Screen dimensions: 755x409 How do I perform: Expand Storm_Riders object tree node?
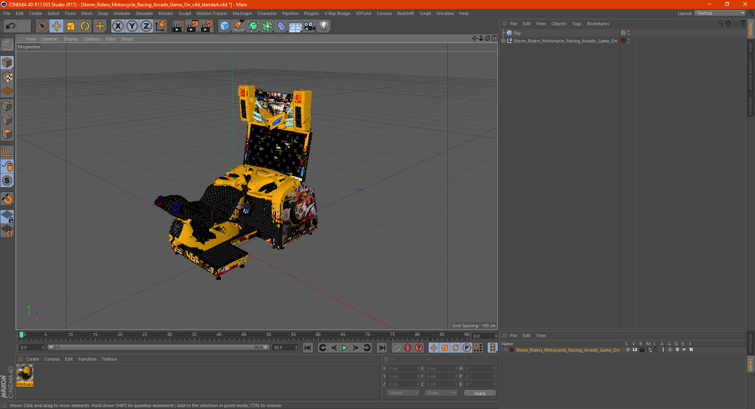click(503, 41)
